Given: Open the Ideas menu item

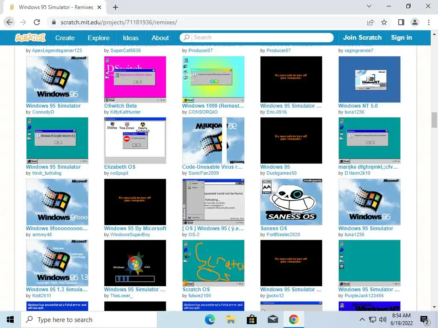Looking at the screenshot, I should coord(130,38).
